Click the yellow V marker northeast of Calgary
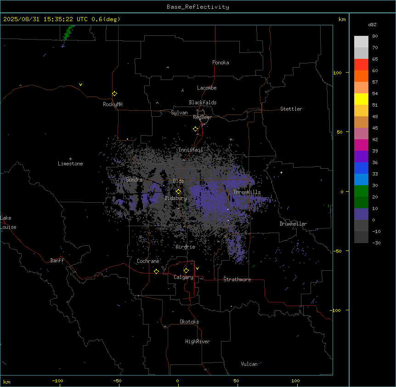This screenshot has height=387, width=396. pyautogui.click(x=197, y=268)
